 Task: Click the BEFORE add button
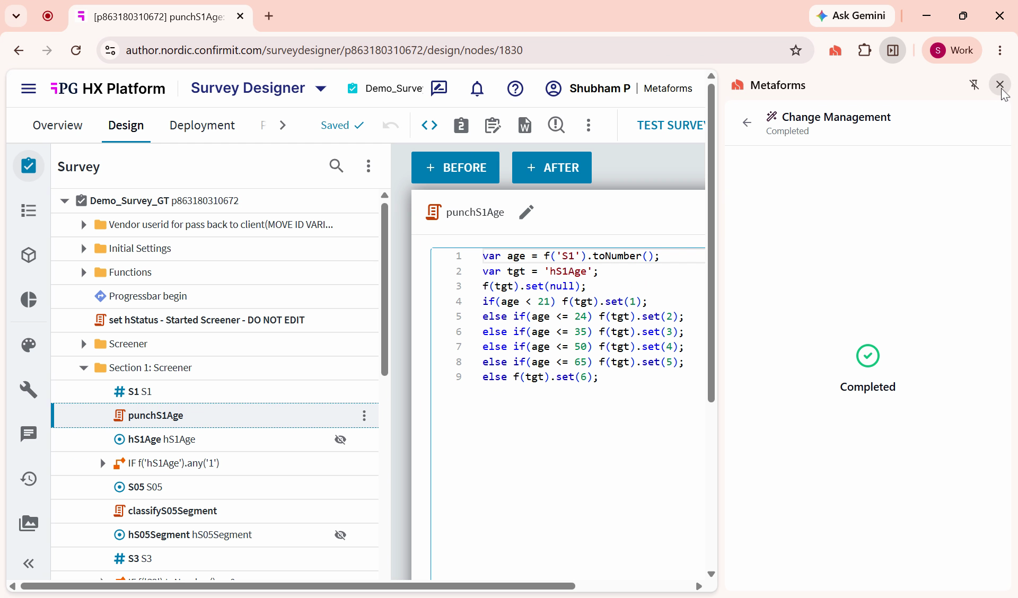455,168
